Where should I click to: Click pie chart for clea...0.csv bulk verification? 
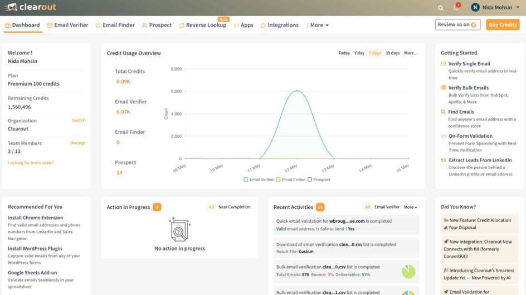408,272
